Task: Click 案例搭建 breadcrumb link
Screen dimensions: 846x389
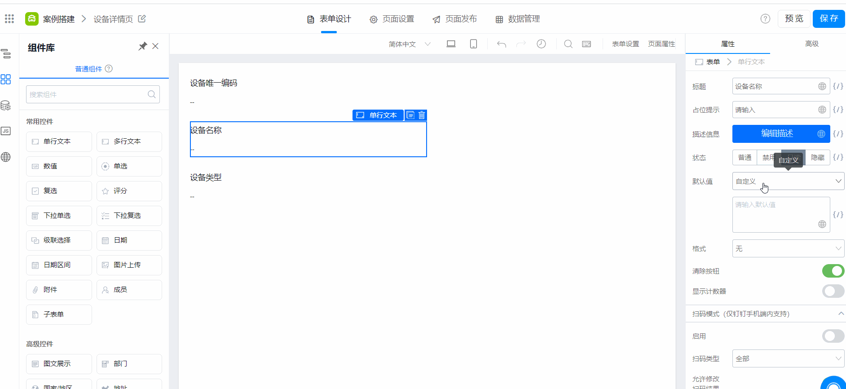Action: tap(59, 19)
